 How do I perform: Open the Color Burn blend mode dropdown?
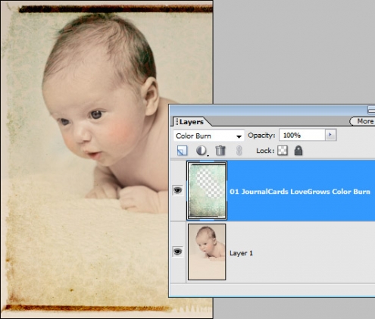coord(208,136)
